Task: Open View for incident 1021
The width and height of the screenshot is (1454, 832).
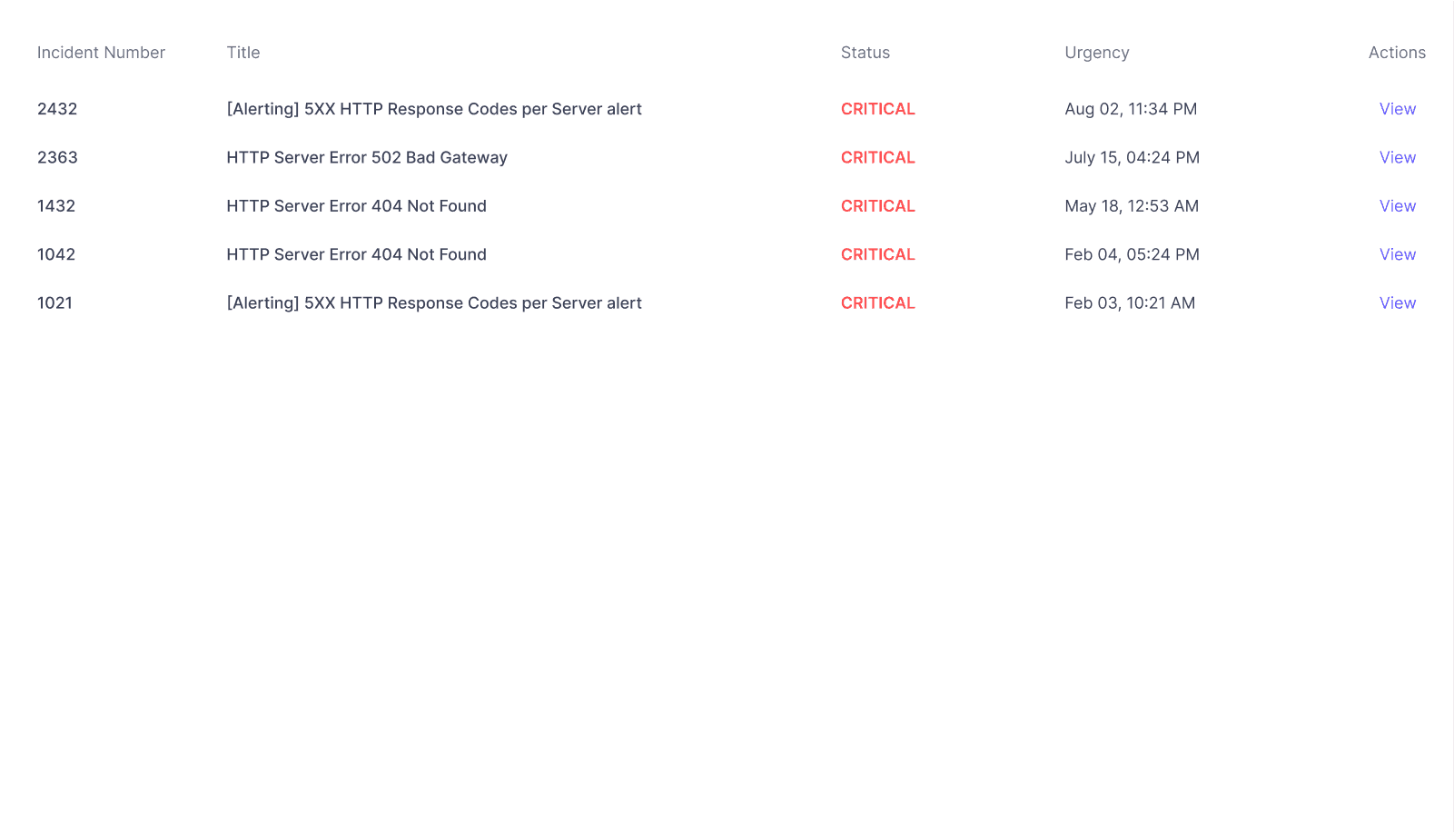Action: 1397,302
